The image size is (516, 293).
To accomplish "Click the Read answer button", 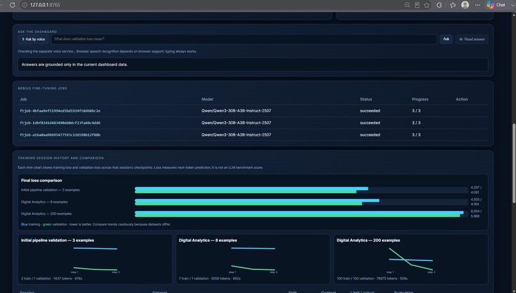I will [472, 39].
